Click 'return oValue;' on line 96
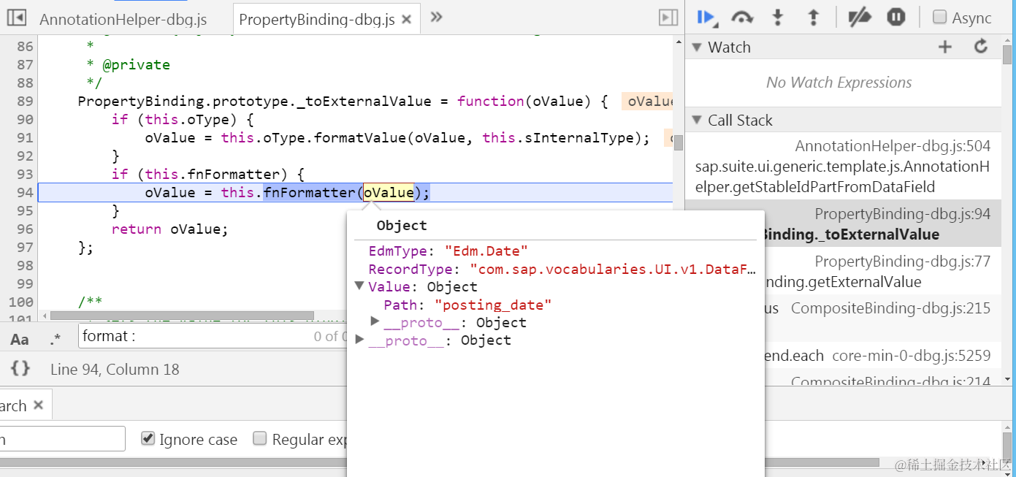 coord(170,229)
